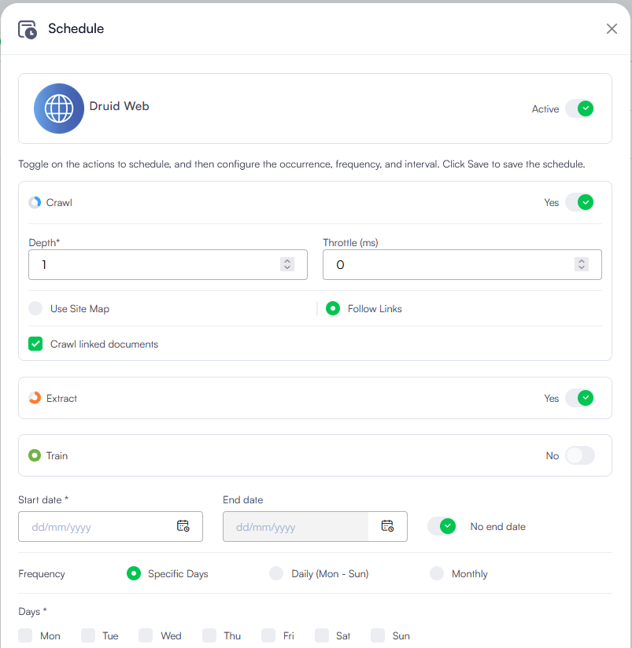Choose Monthly frequency

coord(437,573)
